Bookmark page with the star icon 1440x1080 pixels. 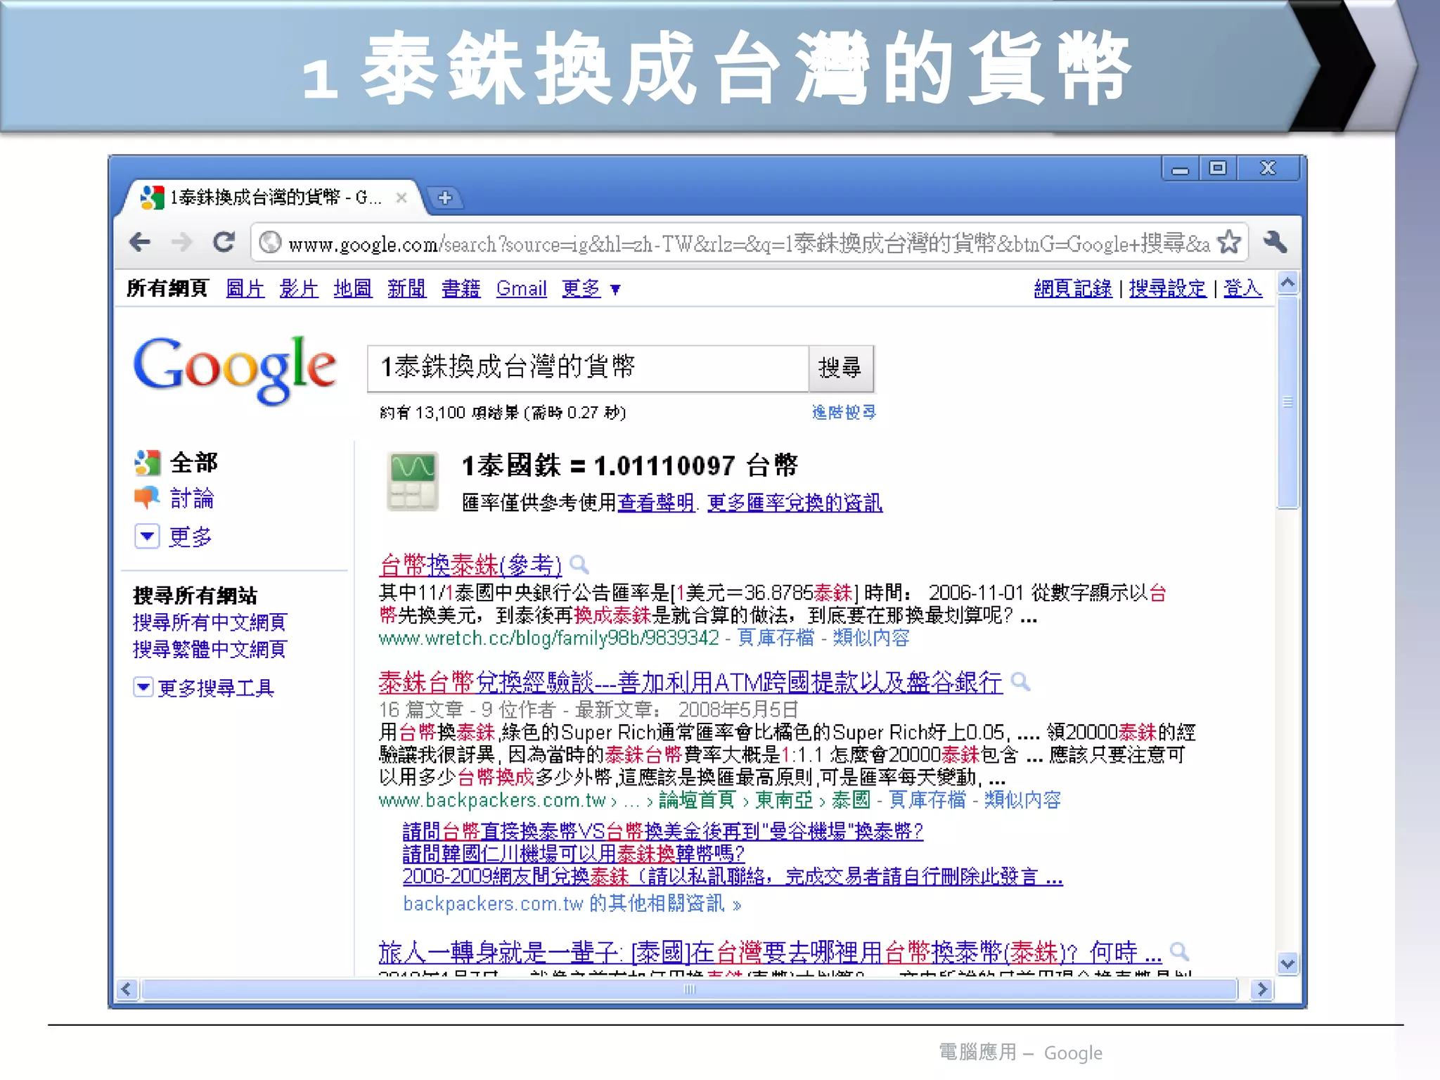click(x=1228, y=243)
